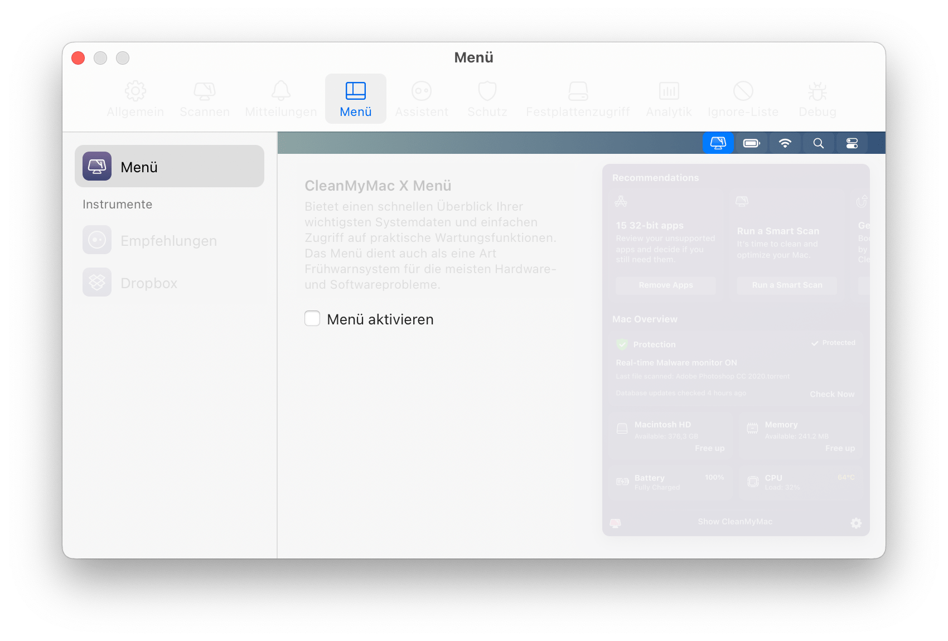Viewport: 948px width, 641px height.
Task: Click the CPU card in Mac Overview
Action: point(801,483)
